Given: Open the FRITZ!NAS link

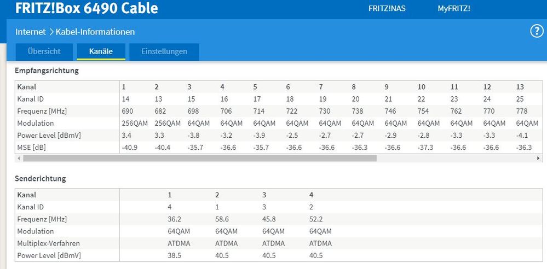Looking at the screenshot, I should point(387,9).
